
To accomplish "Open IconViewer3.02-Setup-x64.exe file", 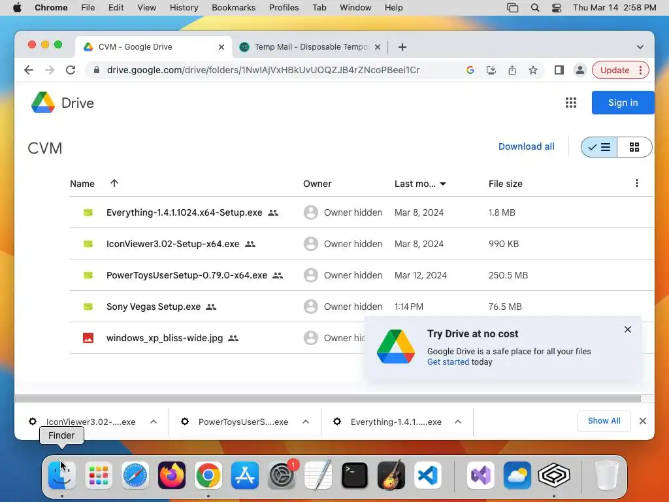I will 172,244.
